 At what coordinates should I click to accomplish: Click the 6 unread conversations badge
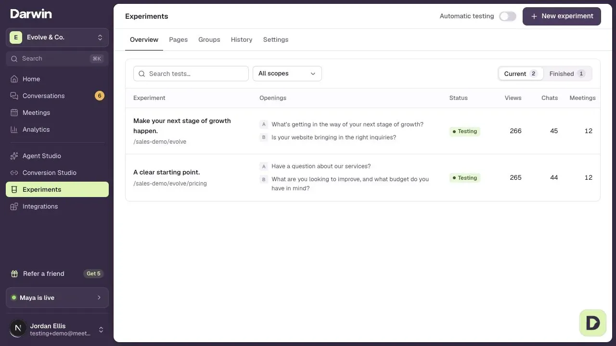point(100,96)
